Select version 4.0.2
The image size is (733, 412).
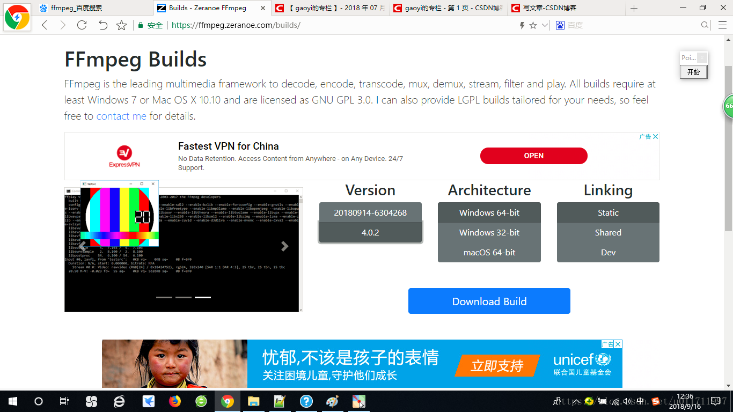pos(370,232)
